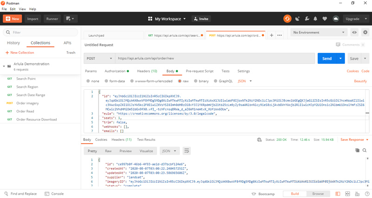Open the No Environment dropdown
372x198 pixels.
319,32
